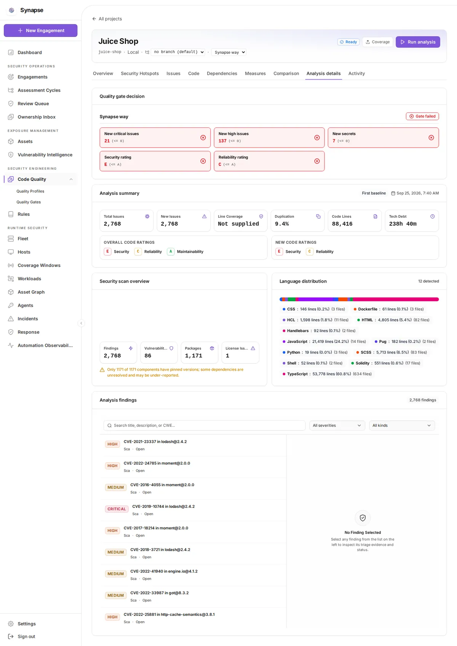This screenshot has height=646, width=457.
Task: Click the Coverage upload button
Action: pos(377,42)
